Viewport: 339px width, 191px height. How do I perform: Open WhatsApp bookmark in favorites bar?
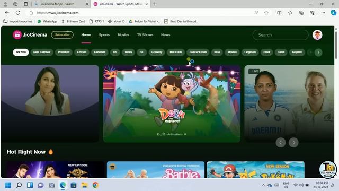47,21
